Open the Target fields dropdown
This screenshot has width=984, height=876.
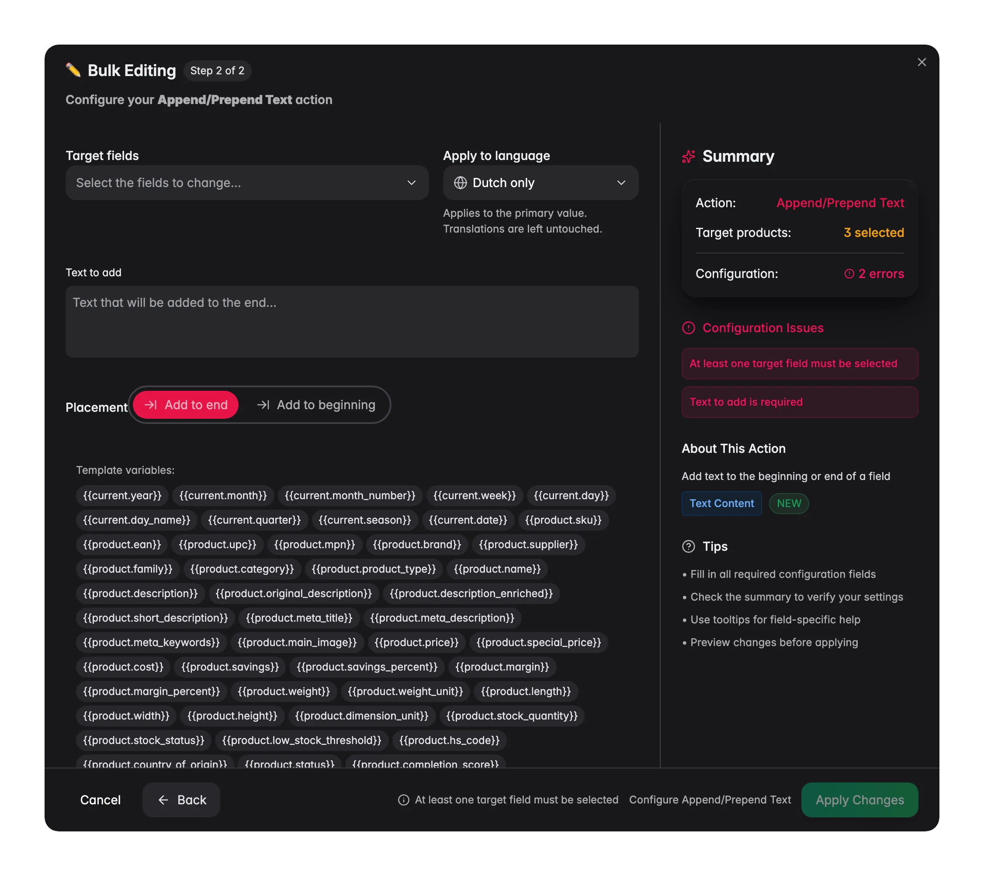[x=247, y=183]
